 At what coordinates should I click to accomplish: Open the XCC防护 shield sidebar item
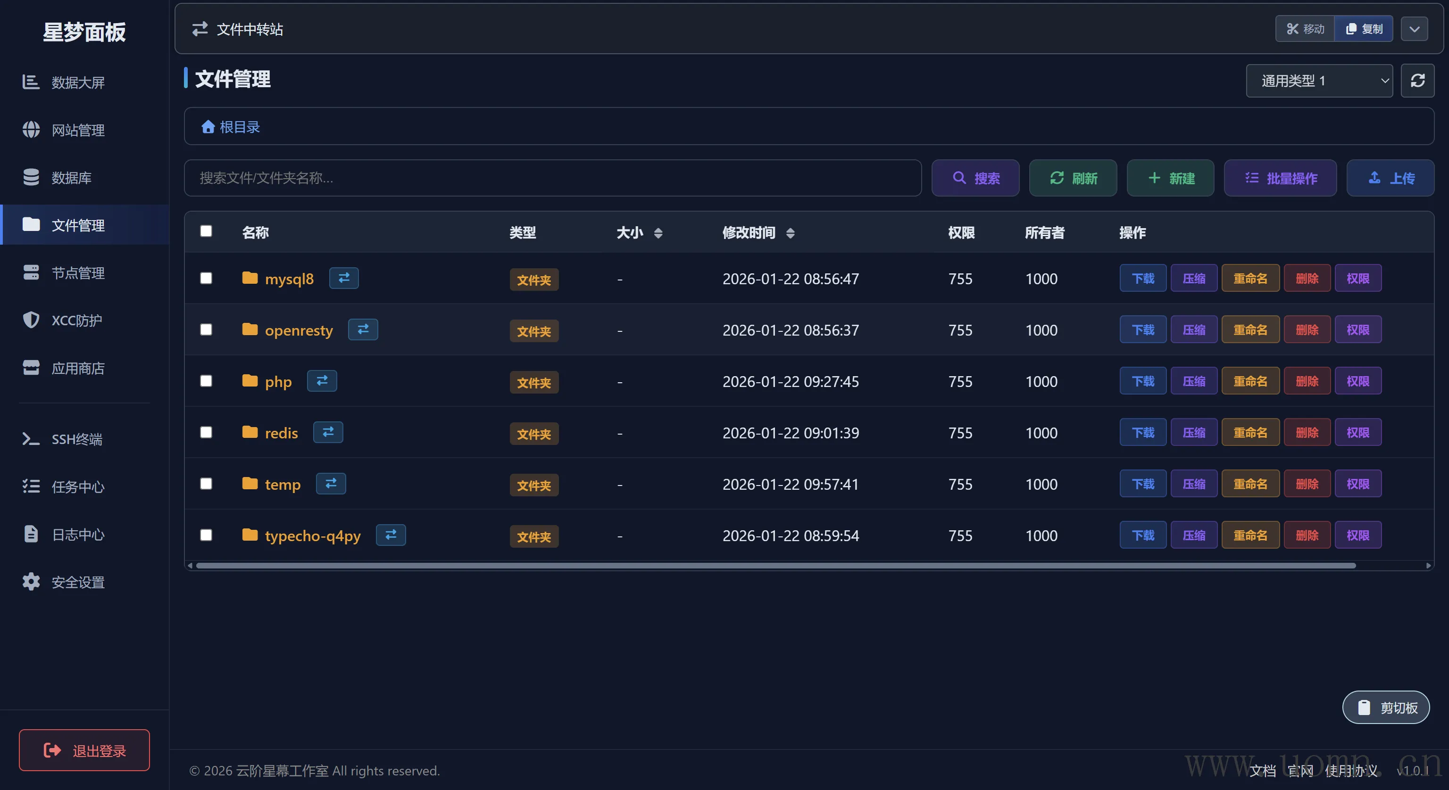pyautogui.click(x=77, y=321)
